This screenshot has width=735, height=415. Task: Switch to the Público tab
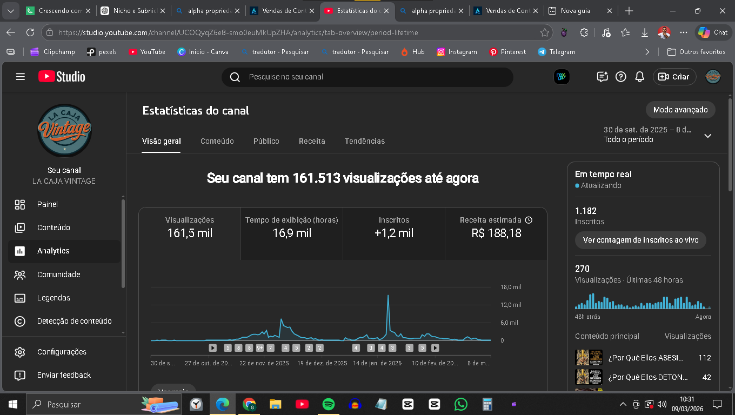tap(266, 141)
